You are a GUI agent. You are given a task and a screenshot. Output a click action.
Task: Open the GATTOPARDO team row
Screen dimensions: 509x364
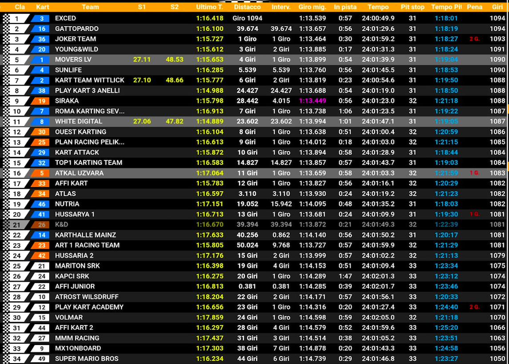76,29
